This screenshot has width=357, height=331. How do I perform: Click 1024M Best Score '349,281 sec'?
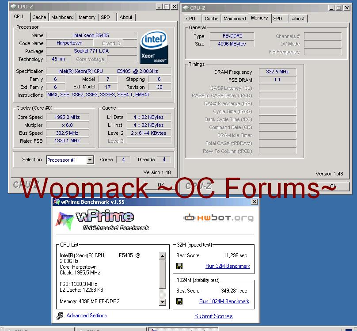[234, 291]
